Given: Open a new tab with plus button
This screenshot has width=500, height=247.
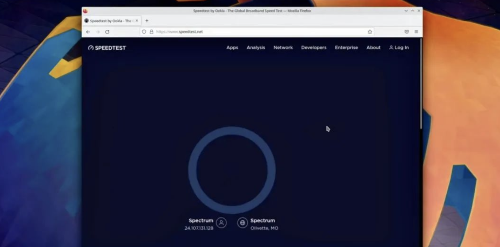Looking at the screenshot, I should [147, 21].
